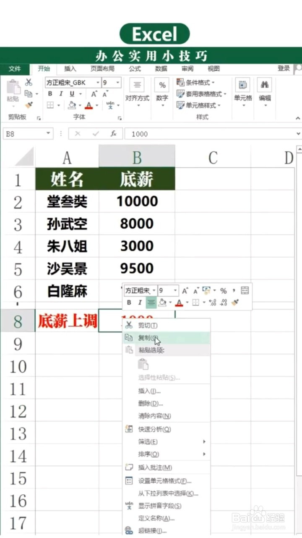Click the phonetic guide wén icon in ribbon
The image size is (302, 538).
(110, 105)
